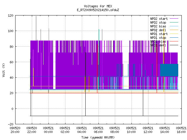Click the 'Time (yymmdd HH:MM)' x-axis label

[x=98, y=137]
